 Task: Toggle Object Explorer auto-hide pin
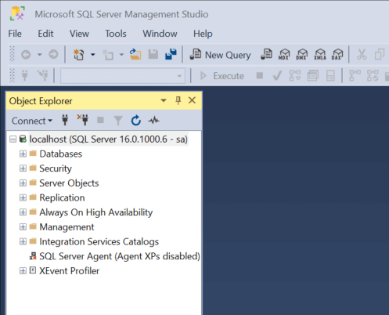pyautogui.click(x=178, y=100)
